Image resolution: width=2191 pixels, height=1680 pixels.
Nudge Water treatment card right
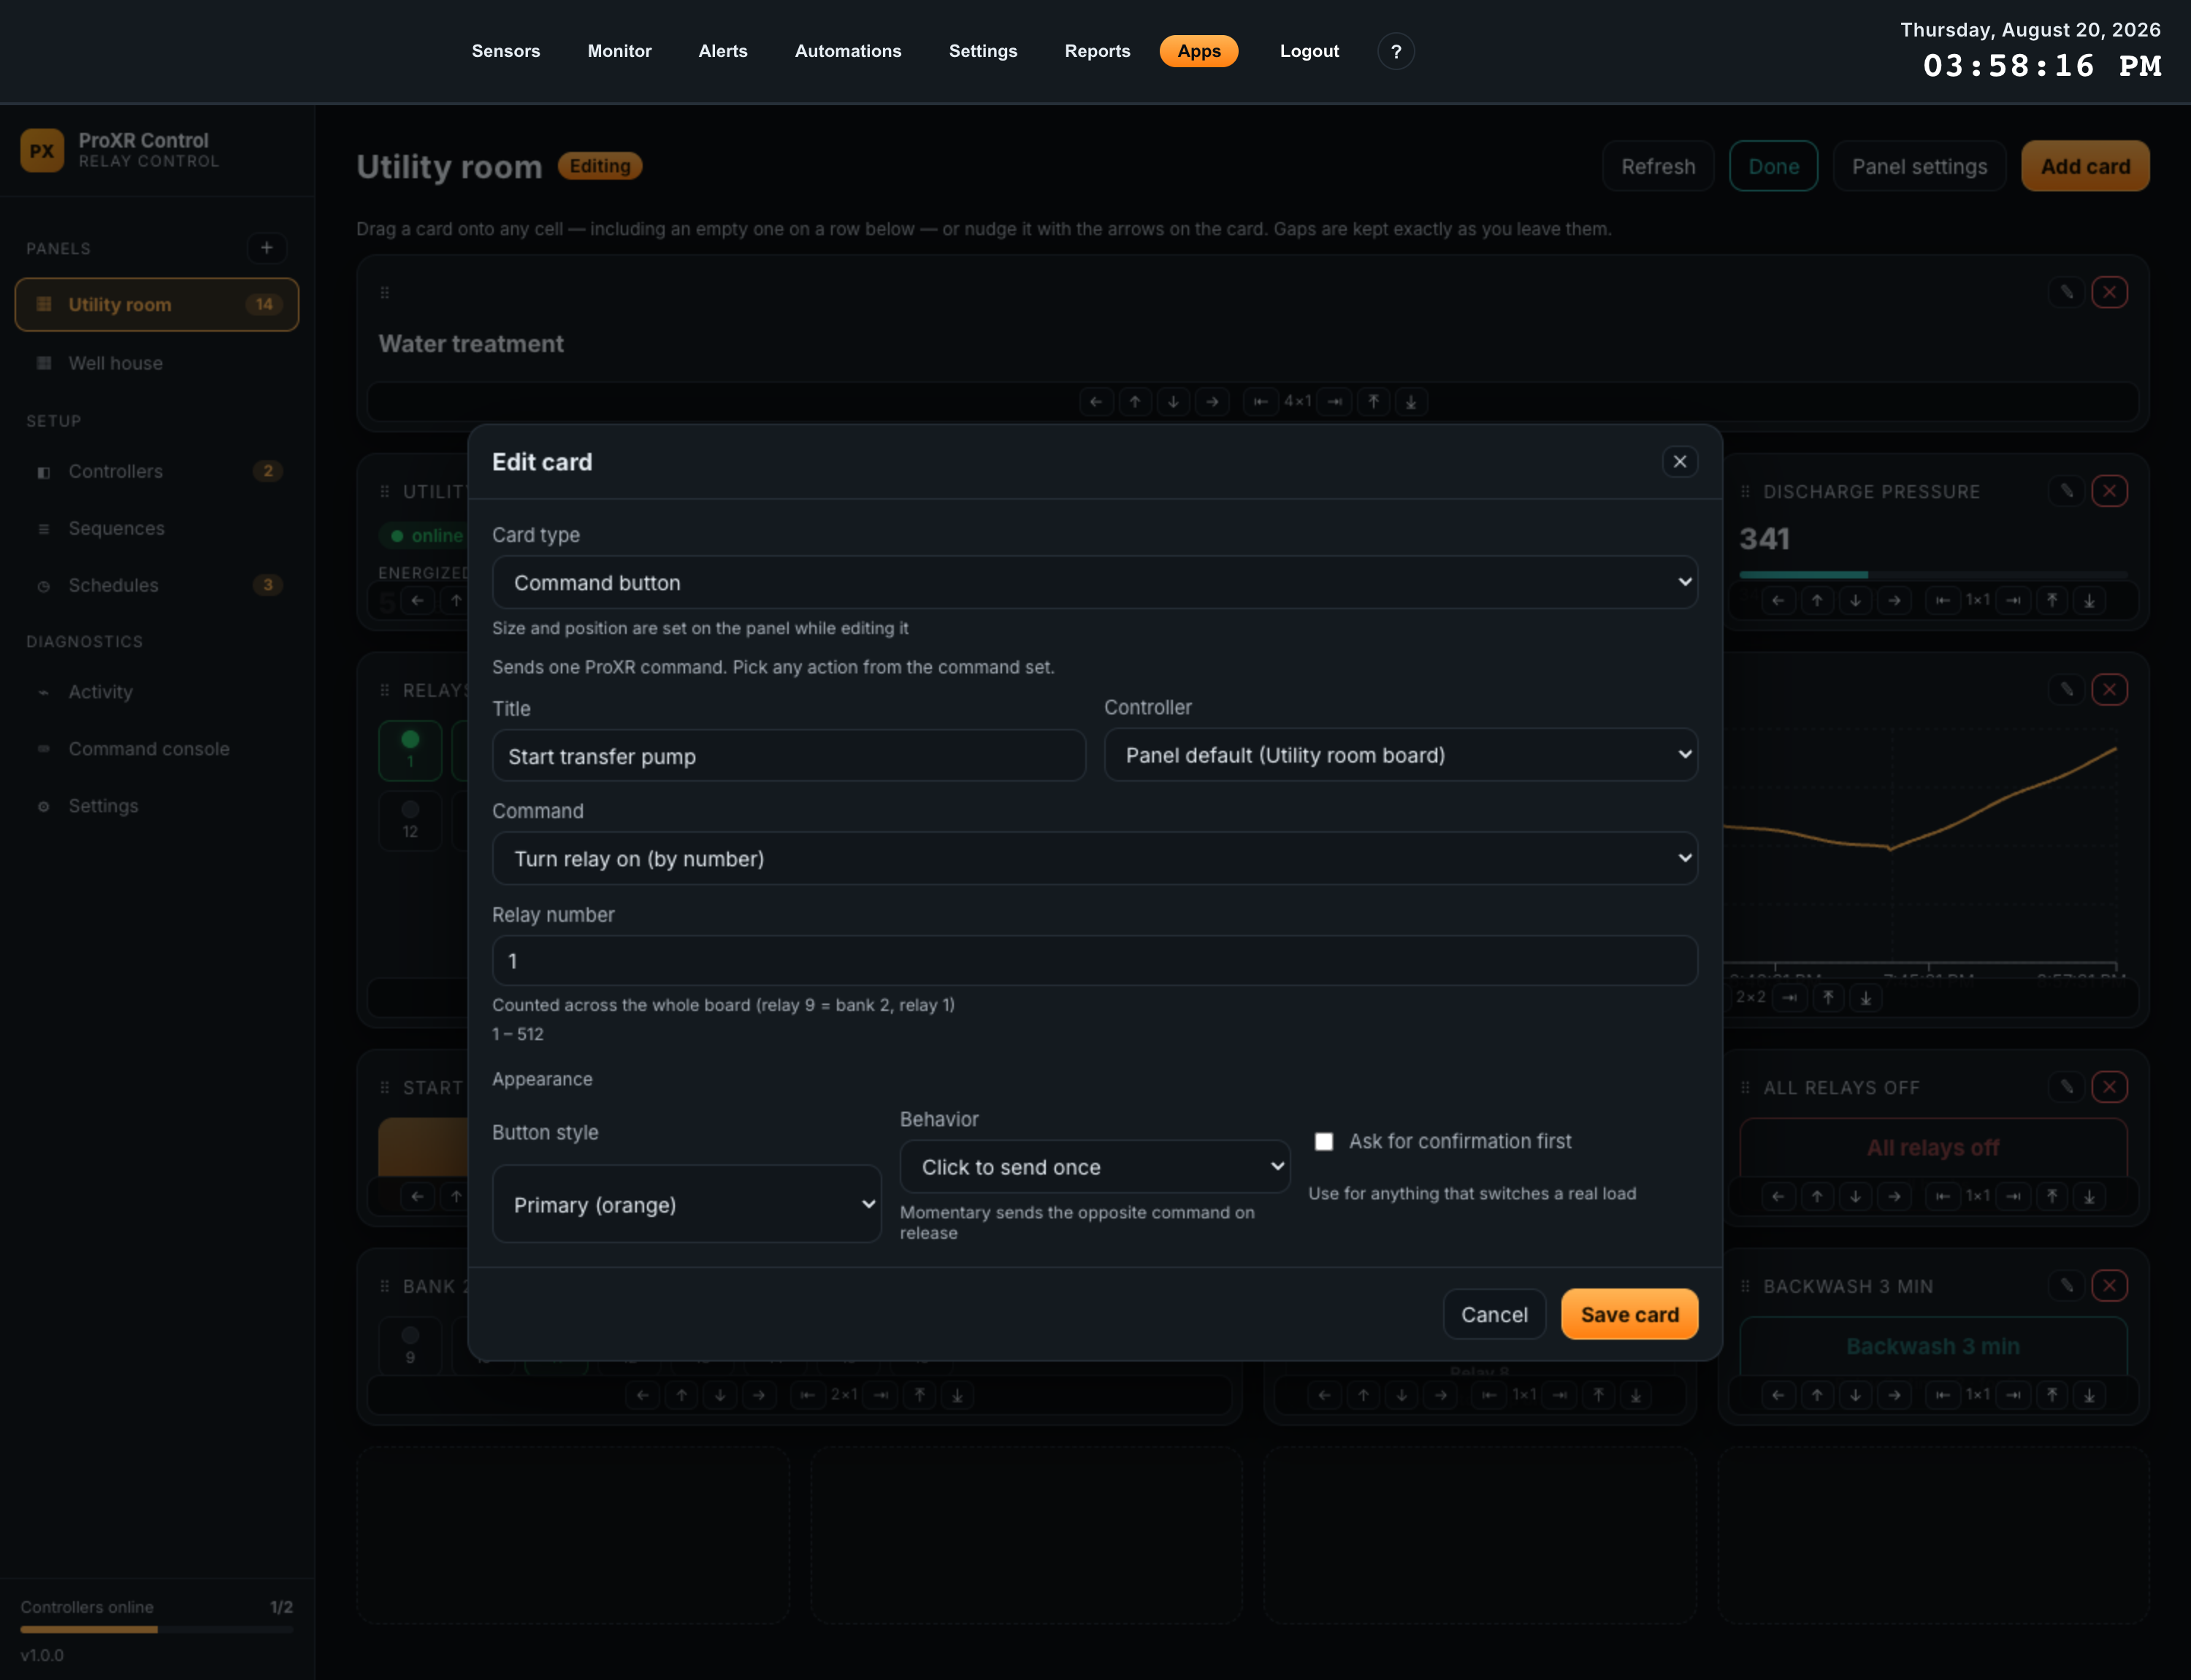point(1212,401)
